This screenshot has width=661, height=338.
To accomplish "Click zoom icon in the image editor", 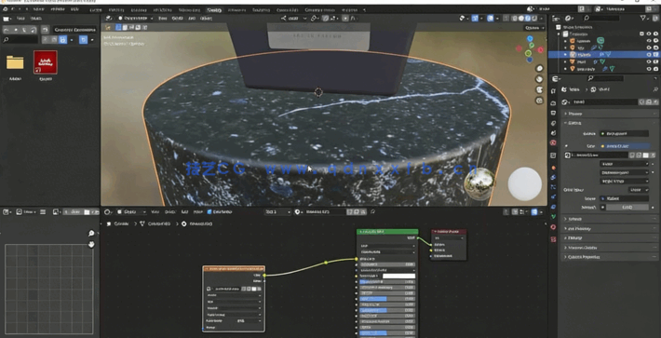I will click(91, 233).
